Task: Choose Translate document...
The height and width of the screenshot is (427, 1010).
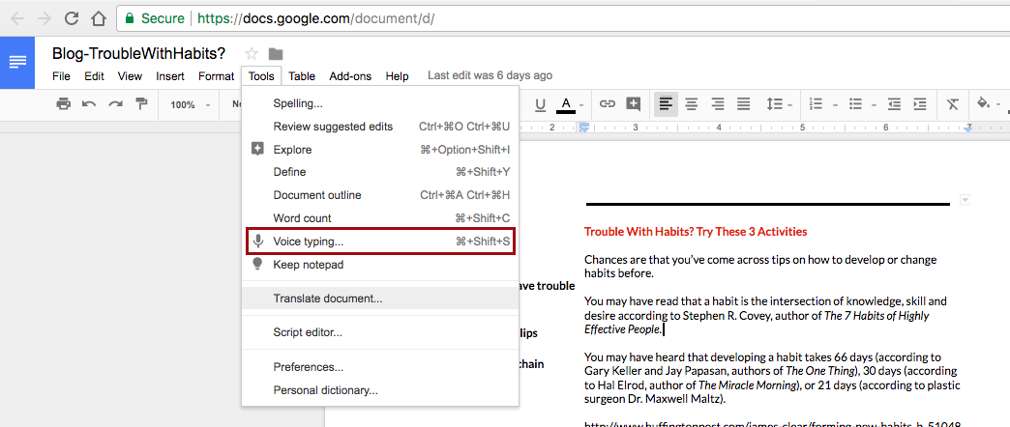Action: (x=380, y=299)
